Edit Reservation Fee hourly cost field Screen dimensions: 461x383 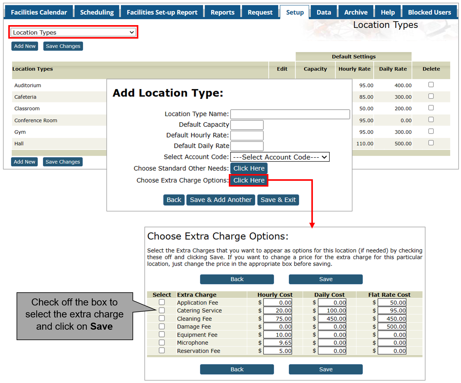[x=278, y=351]
